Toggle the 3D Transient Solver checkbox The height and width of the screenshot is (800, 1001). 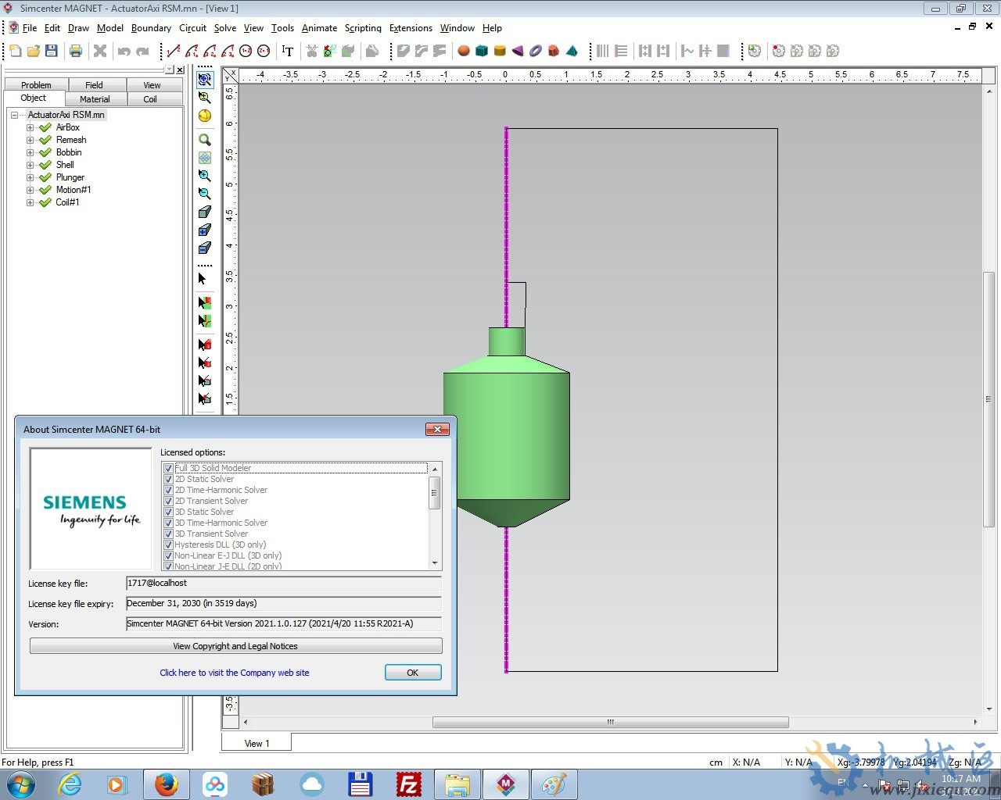[x=169, y=534]
